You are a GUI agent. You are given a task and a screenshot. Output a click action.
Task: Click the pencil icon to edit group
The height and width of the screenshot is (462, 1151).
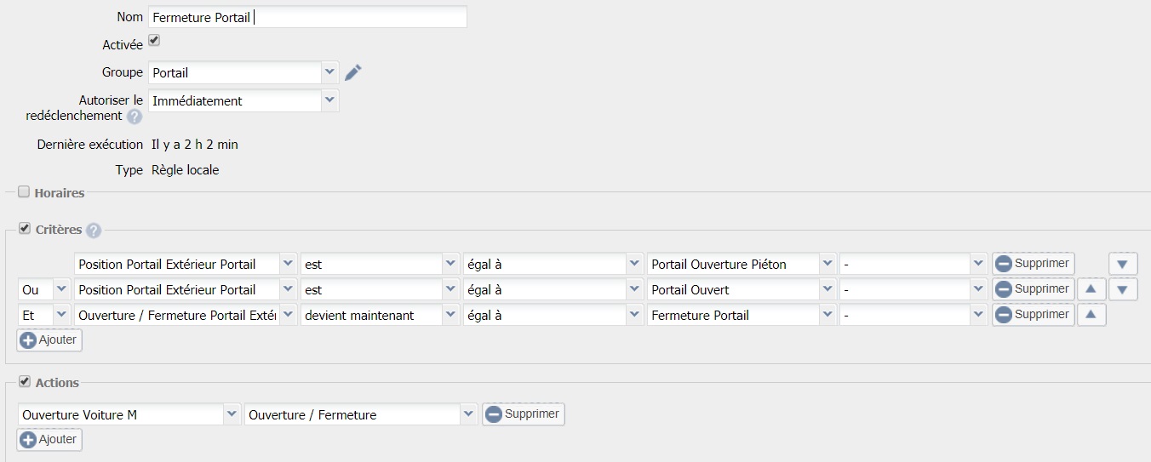click(353, 72)
